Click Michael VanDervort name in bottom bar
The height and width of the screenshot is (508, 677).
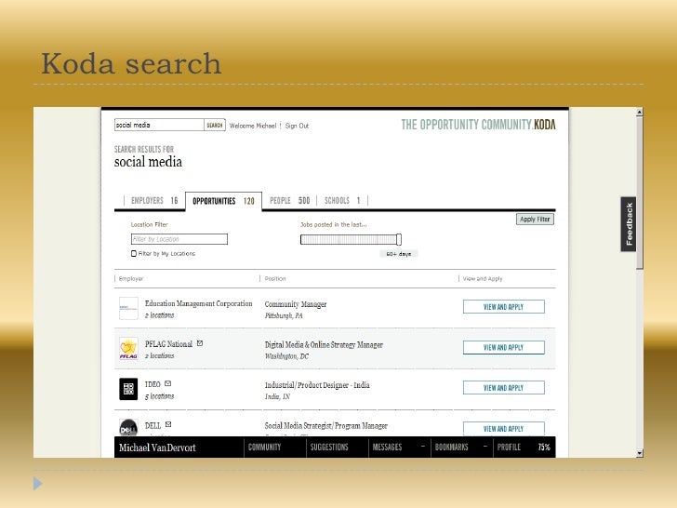pos(157,448)
